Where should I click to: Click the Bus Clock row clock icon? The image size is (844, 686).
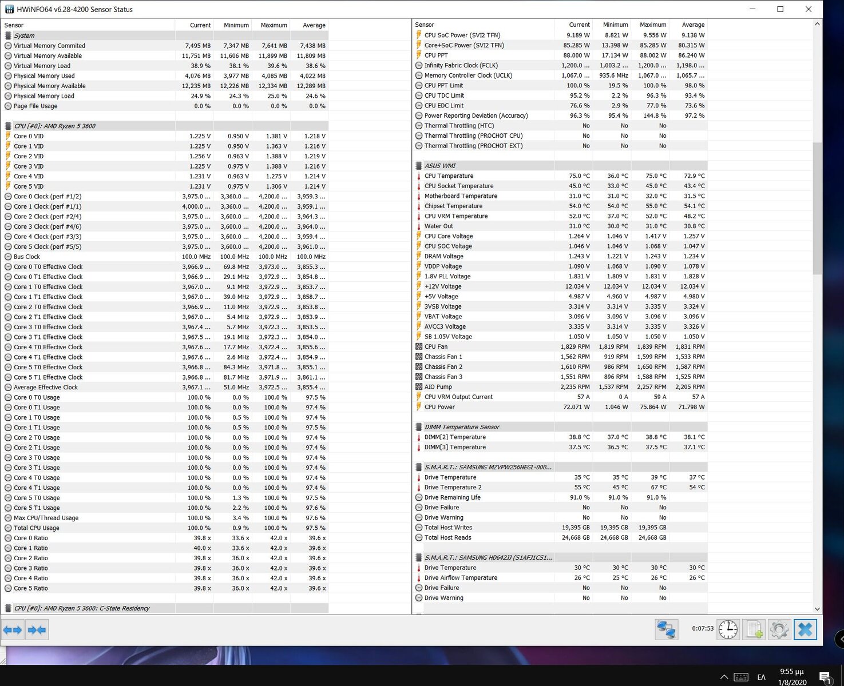[8, 257]
